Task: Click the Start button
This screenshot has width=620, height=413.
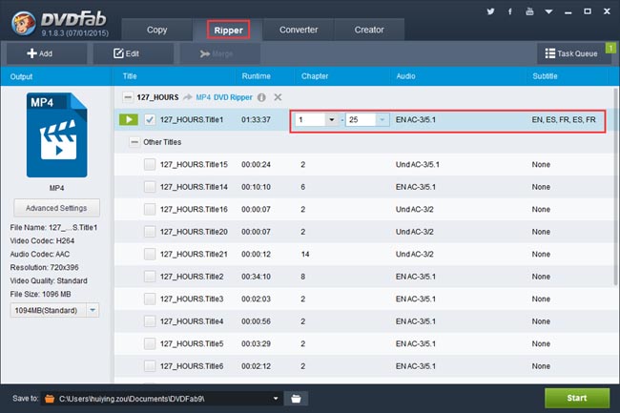Action: click(577, 398)
